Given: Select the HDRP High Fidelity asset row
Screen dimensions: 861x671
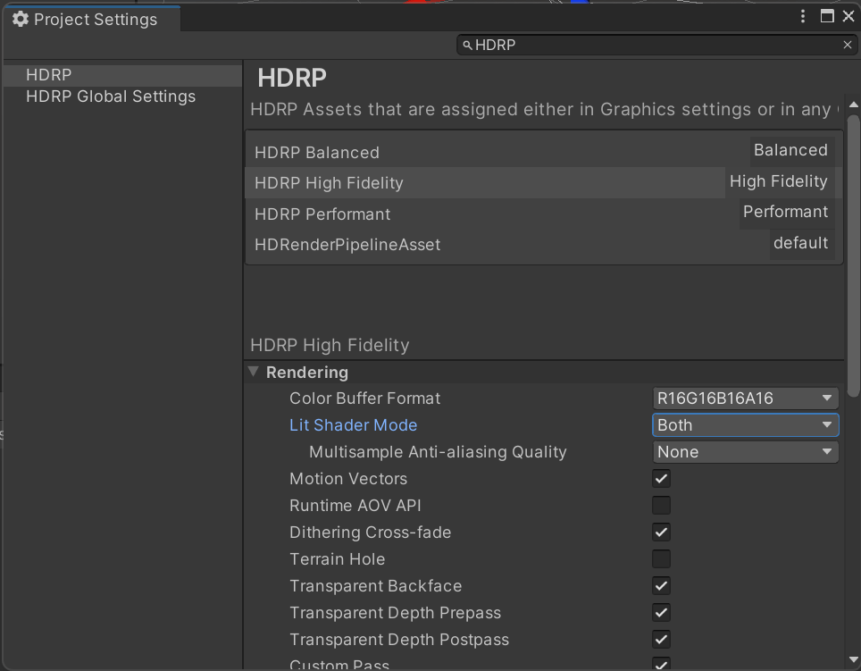Looking at the screenshot, I should (x=544, y=183).
